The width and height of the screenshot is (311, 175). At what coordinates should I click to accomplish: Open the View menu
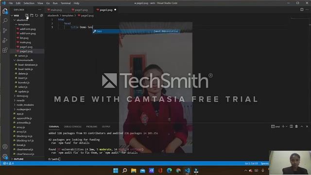[x=40, y=3]
